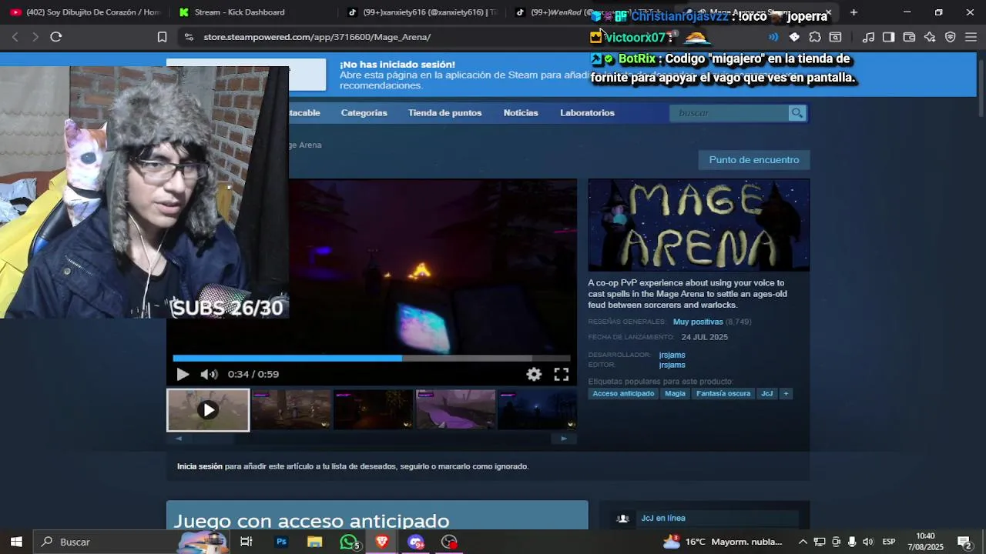The height and width of the screenshot is (554, 986).
Task: Open the Windows notification center icon
Action: tap(964, 542)
